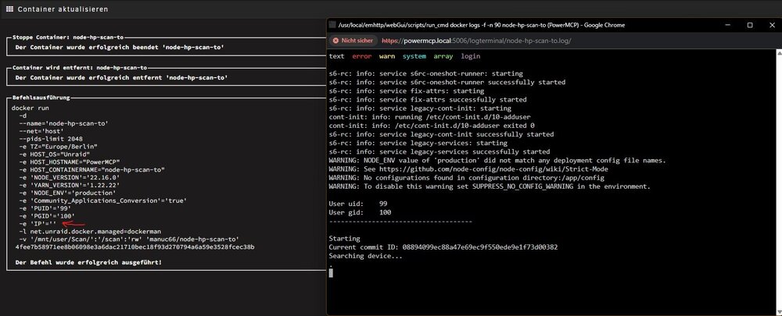Viewport: 782px width, 316px height.
Task: Click the 'Nicht sicher' security warning badge
Action: 353,41
